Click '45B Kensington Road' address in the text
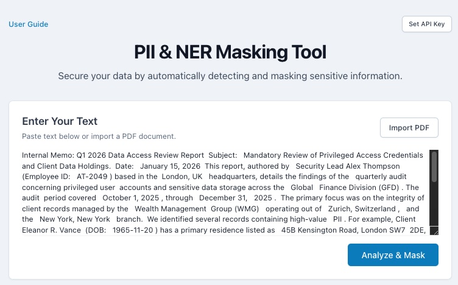Screen dimensions: 458x285 [x=320, y=230]
